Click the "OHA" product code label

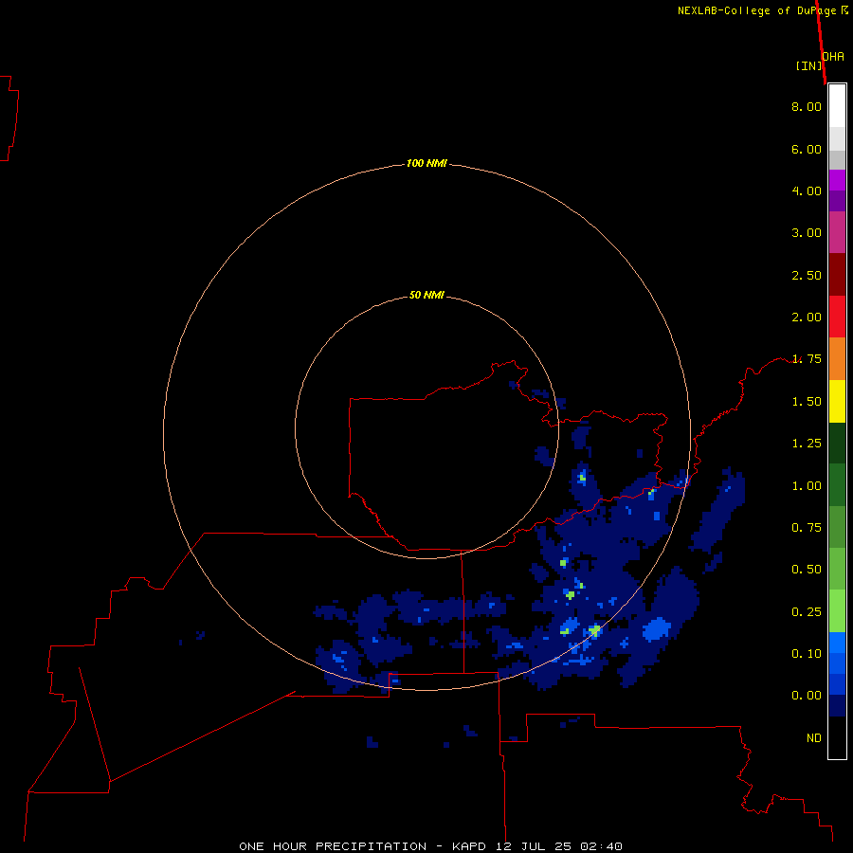(833, 56)
